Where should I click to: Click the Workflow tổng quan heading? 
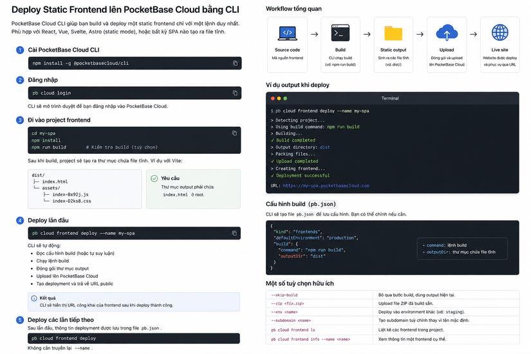point(293,9)
